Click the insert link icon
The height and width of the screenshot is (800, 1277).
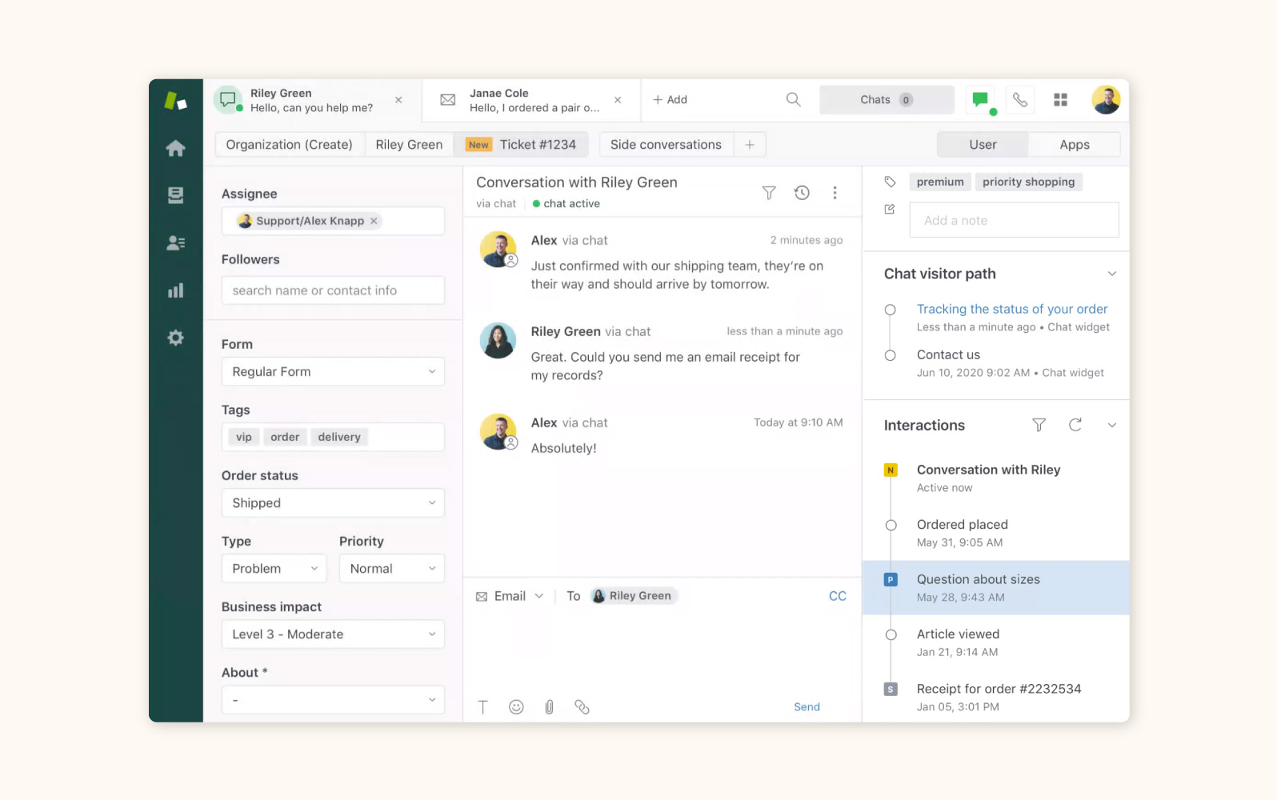click(582, 707)
